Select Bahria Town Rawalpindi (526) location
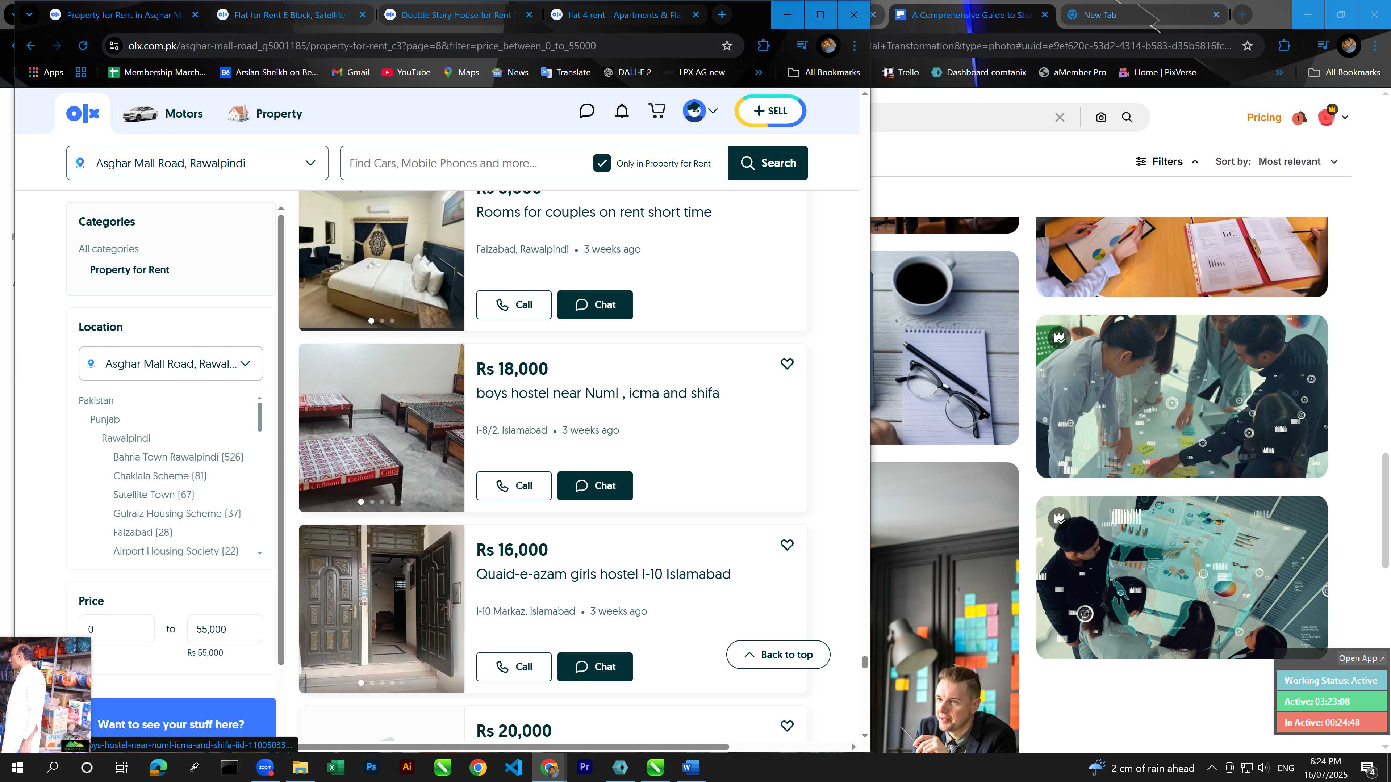Screen dimensions: 1391x782 click(178, 457)
